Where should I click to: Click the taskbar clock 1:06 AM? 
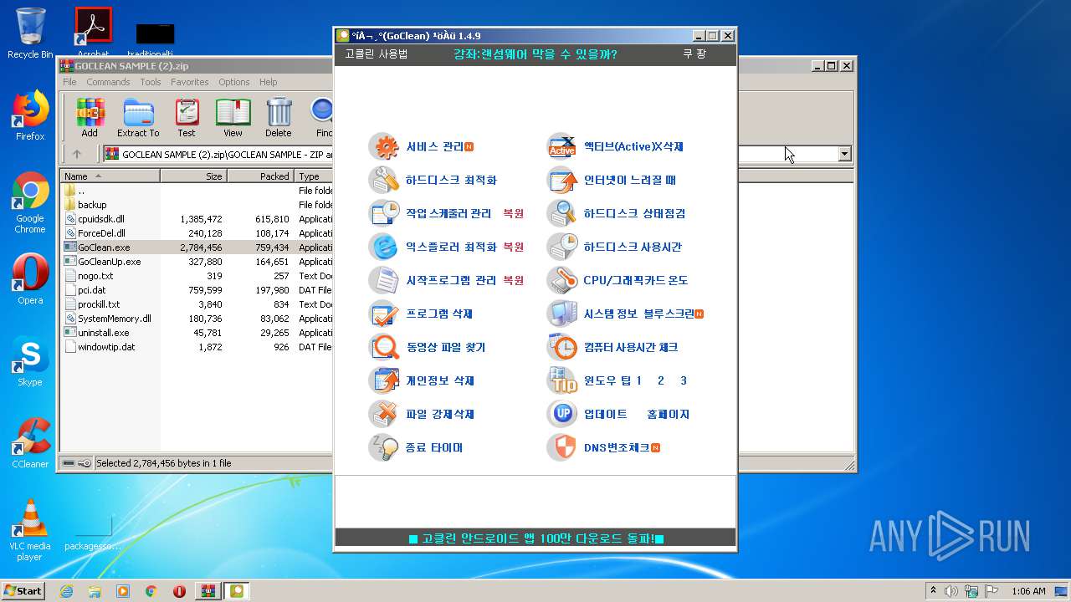click(x=1028, y=591)
